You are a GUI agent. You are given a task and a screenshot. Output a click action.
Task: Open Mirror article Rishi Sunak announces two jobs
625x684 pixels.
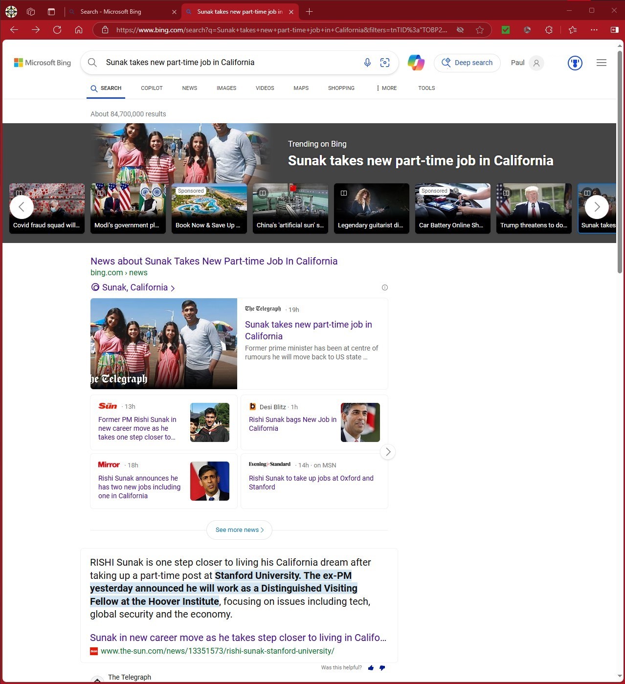(x=139, y=487)
